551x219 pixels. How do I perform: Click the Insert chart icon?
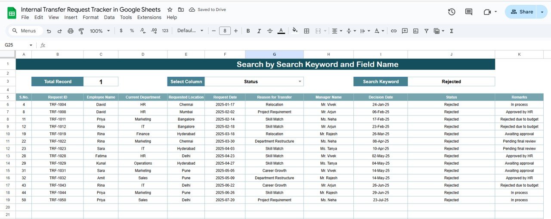pyautogui.click(x=415, y=31)
